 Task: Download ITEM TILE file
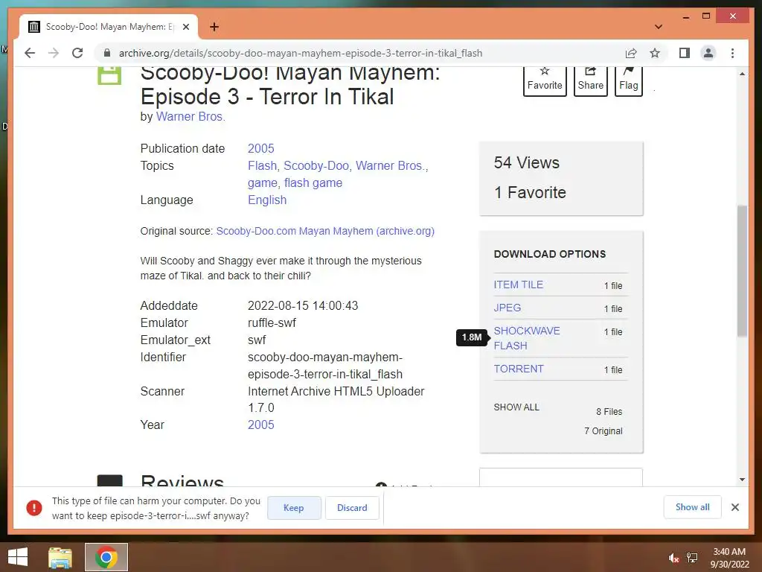point(519,285)
